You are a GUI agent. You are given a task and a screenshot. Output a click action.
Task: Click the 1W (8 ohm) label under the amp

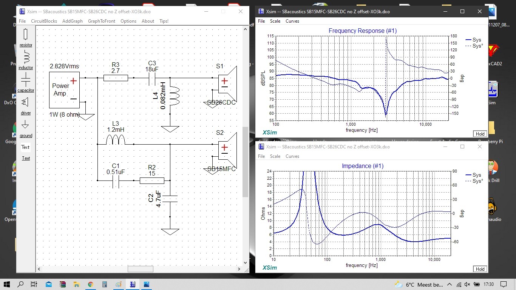point(64,114)
